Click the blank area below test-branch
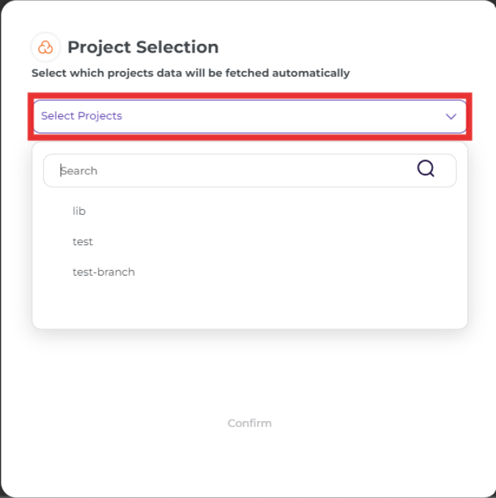 pos(250,305)
